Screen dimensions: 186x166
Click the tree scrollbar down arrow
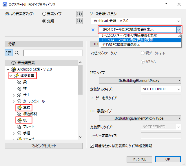point(81,137)
